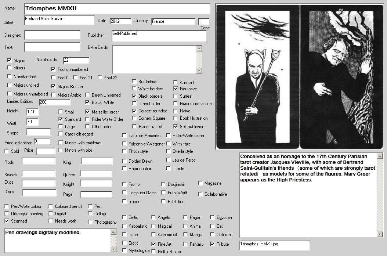This screenshot has width=387, height=256.
Task: Enable the Sold checkbox
Action: pos(7,151)
